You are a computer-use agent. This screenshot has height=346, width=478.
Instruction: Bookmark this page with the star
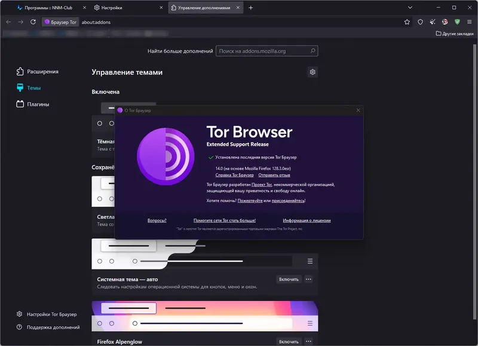(407, 22)
